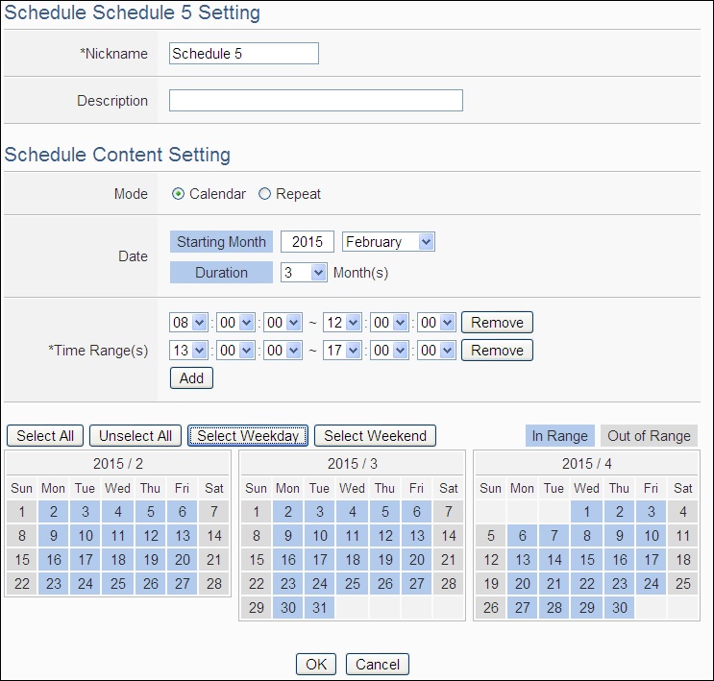This screenshot has height=681, width=714.
Task: Toggle day 30 in the 2015/4 calendar
Action: 619,608
